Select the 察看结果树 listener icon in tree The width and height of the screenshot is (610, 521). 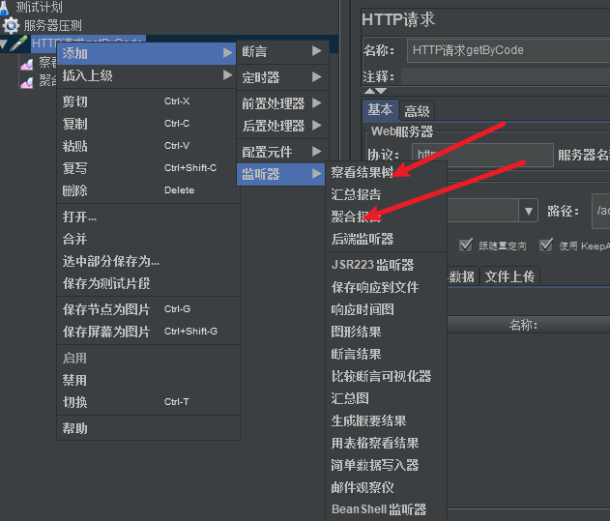pyautogui.click(x=27, y=64)
